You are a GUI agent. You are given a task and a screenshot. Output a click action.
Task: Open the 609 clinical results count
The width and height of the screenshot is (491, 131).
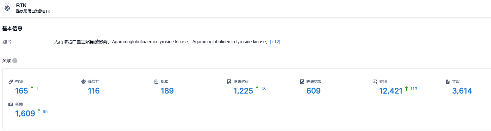click(313, 91)
